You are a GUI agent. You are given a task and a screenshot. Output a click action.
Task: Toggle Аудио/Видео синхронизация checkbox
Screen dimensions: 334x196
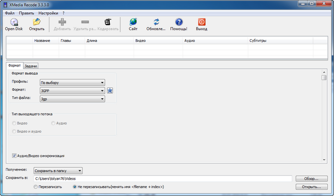pyautogui.click(x=14, y=155)
